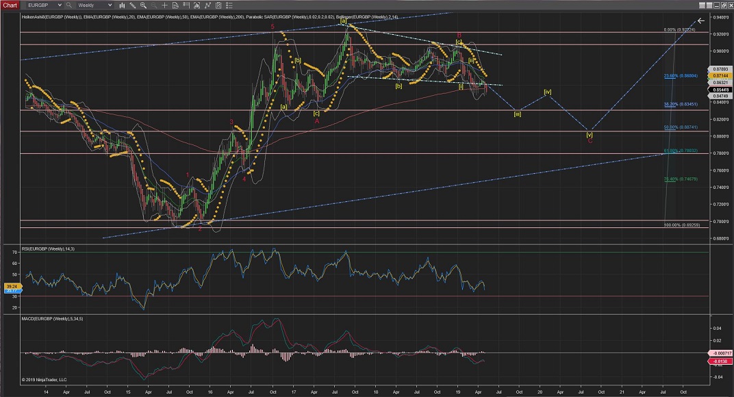Select the 0.00% Fibonacci level label
The height and width of the screenshot is (397, 734).
(680, 30)
